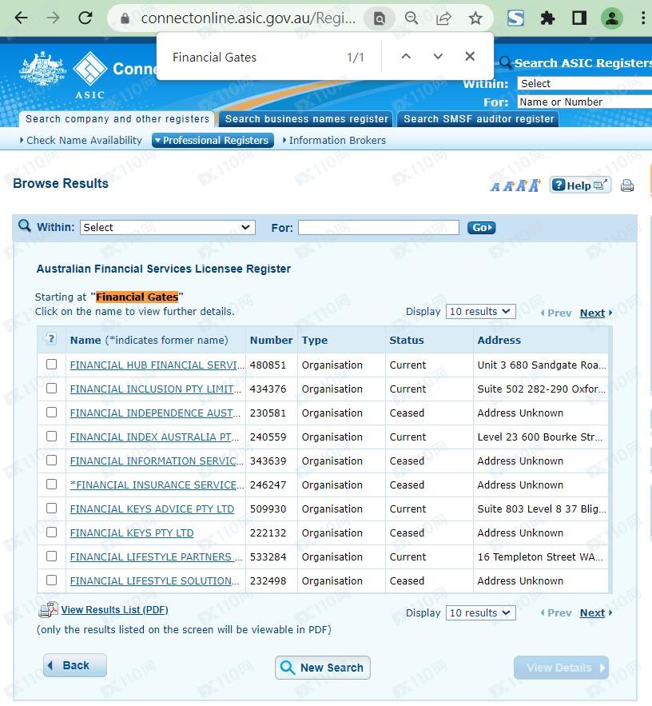Open FINANCIAL HUB FINANCIAL SERVI link
Screen dimensions: 652x706
(157, 365)
